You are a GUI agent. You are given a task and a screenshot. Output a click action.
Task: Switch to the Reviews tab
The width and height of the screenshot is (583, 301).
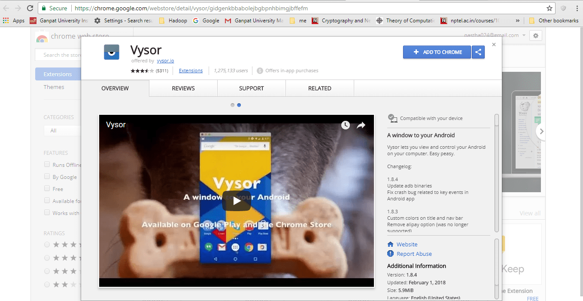pyautogui.click(x=183, y=88)
